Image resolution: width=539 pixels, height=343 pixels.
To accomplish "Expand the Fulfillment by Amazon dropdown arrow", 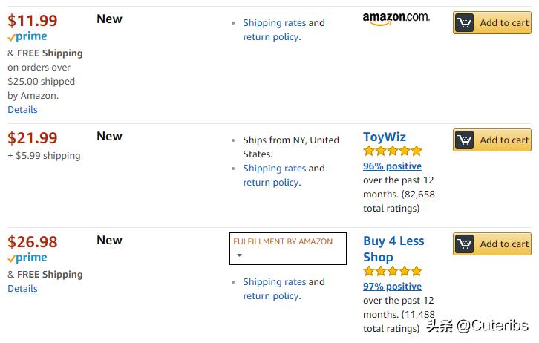I will pyautogui.click(x=239, y=256).
